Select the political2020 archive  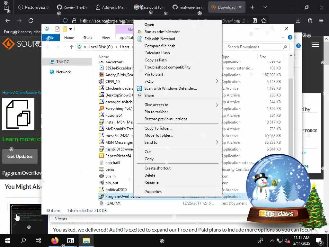tap(116, 190)
